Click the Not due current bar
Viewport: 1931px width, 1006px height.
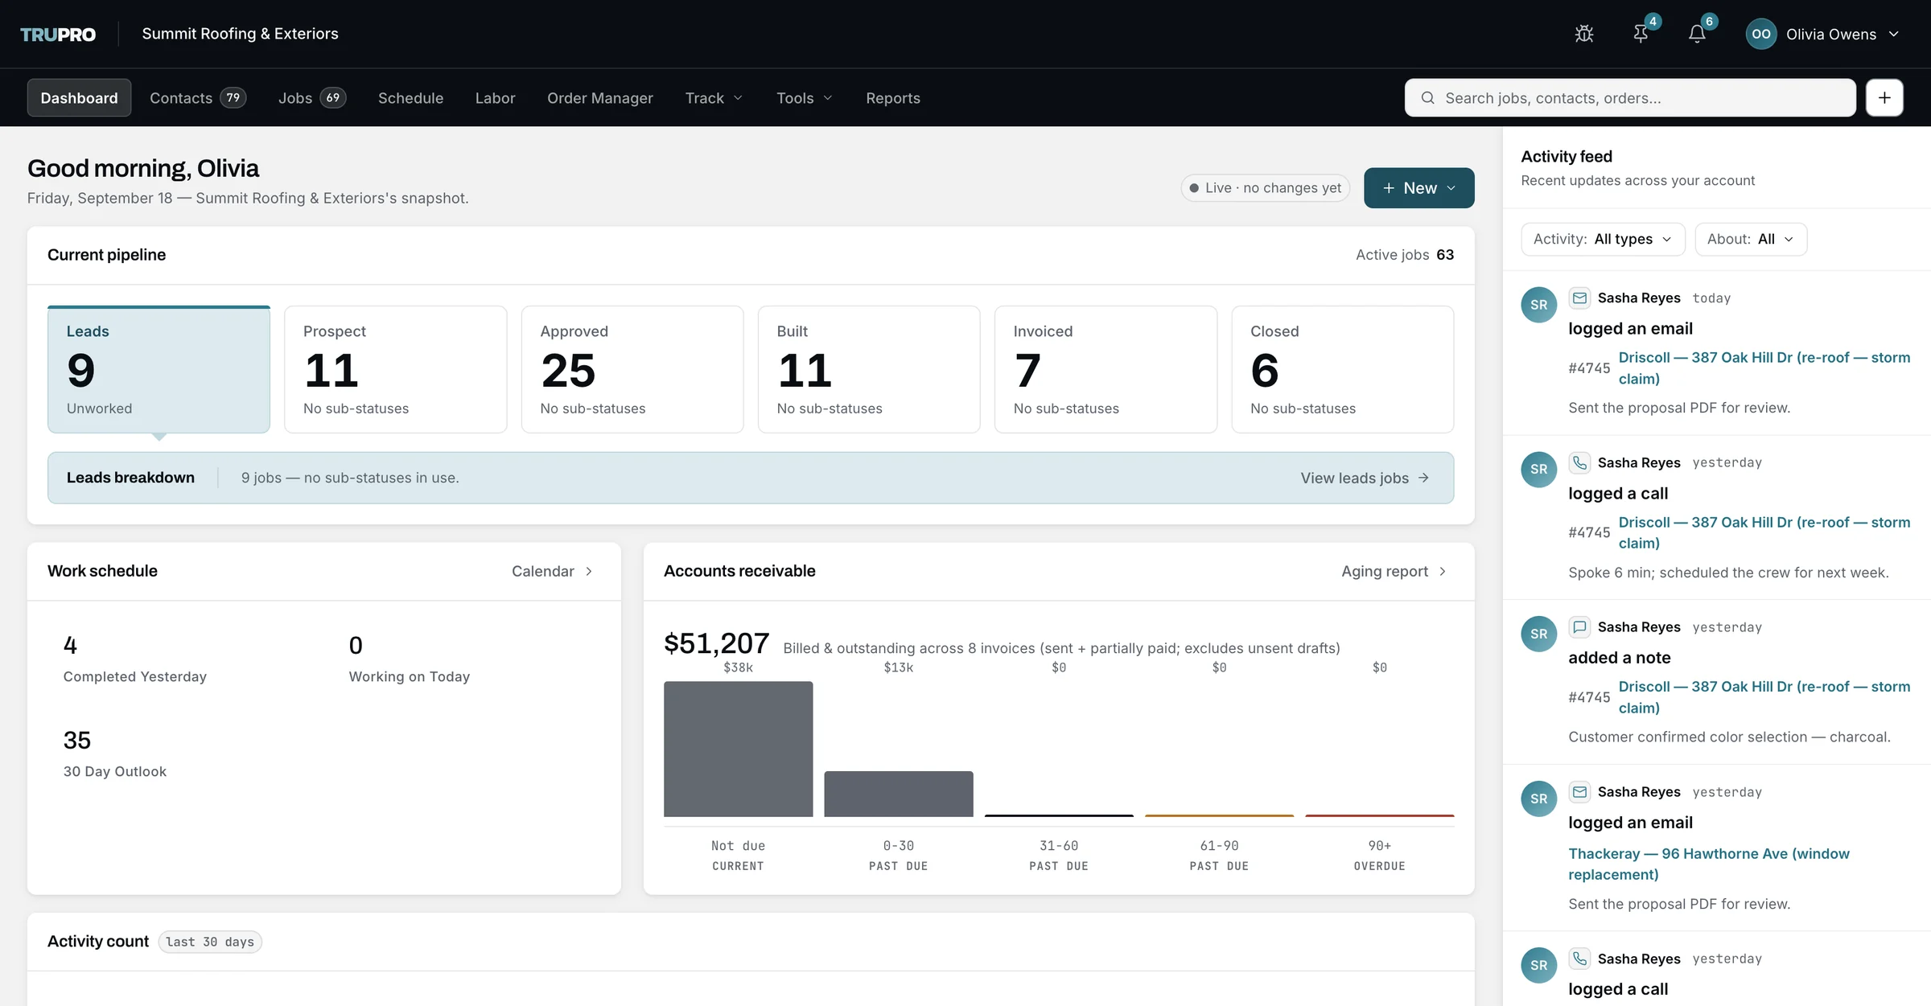[738, 749]
